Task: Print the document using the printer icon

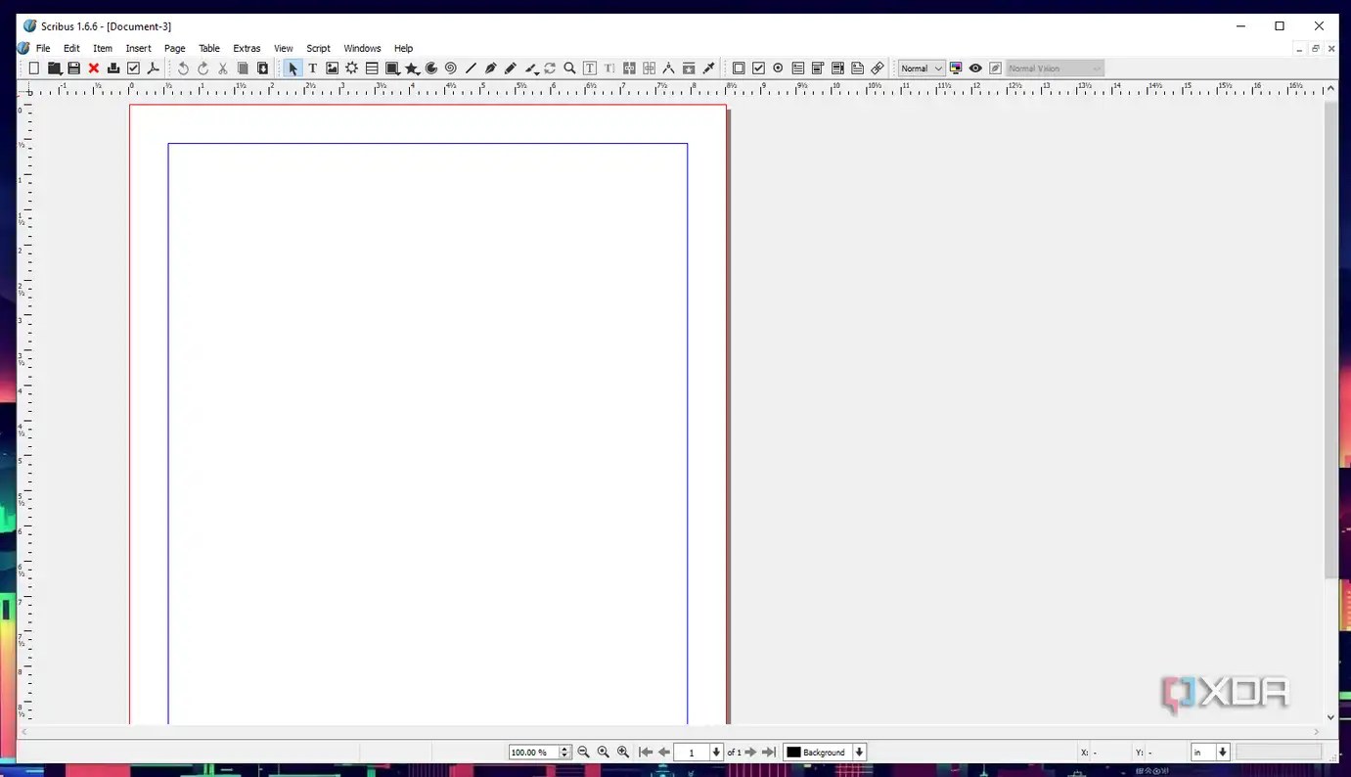Action: point(113,69)
